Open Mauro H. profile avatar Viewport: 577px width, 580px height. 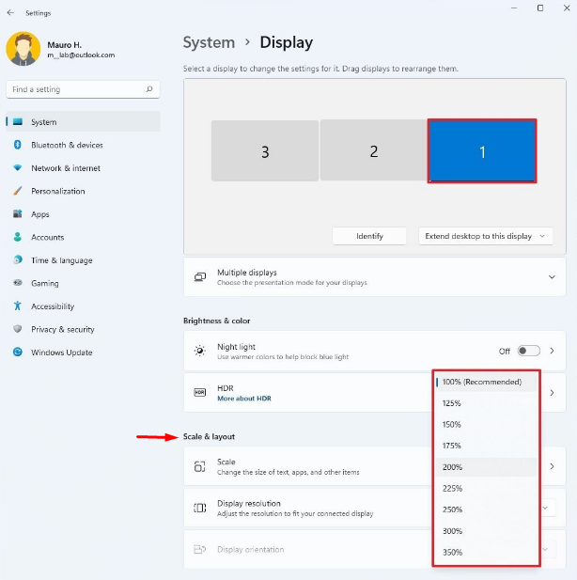23,49
